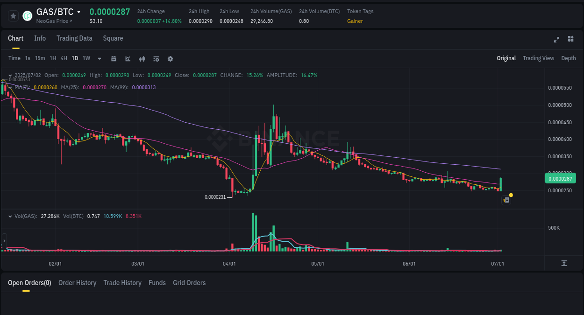Open chart settings gear icon
The image size is (584, 315).
[170, 58]
